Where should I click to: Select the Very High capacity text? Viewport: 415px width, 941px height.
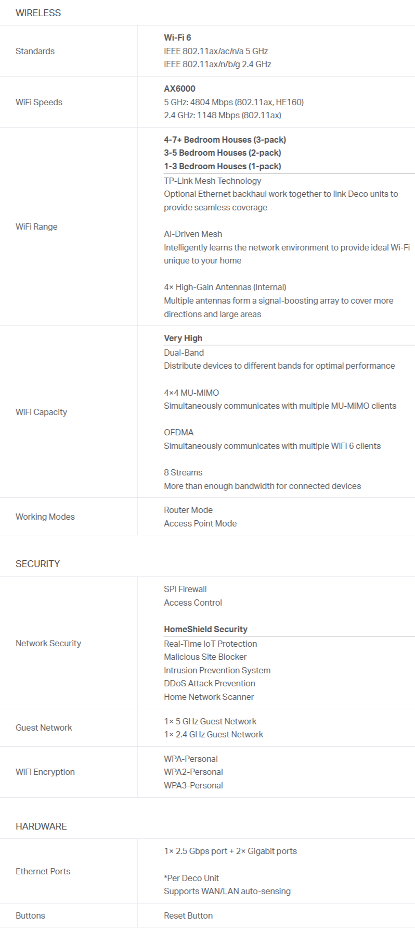183,338
